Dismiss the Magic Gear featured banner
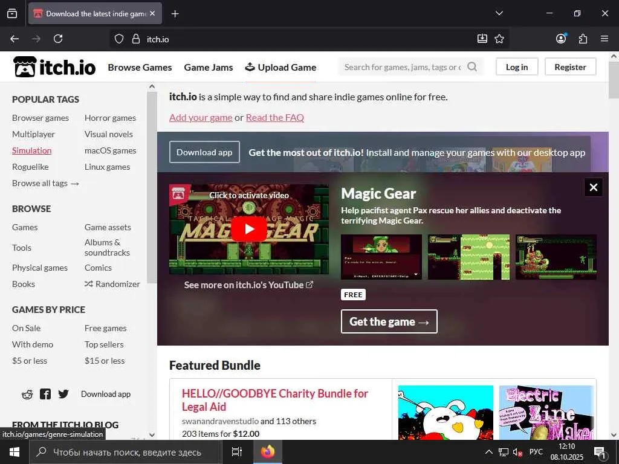The width and height of the screenshot is (619, 464). tap(594, 187)
